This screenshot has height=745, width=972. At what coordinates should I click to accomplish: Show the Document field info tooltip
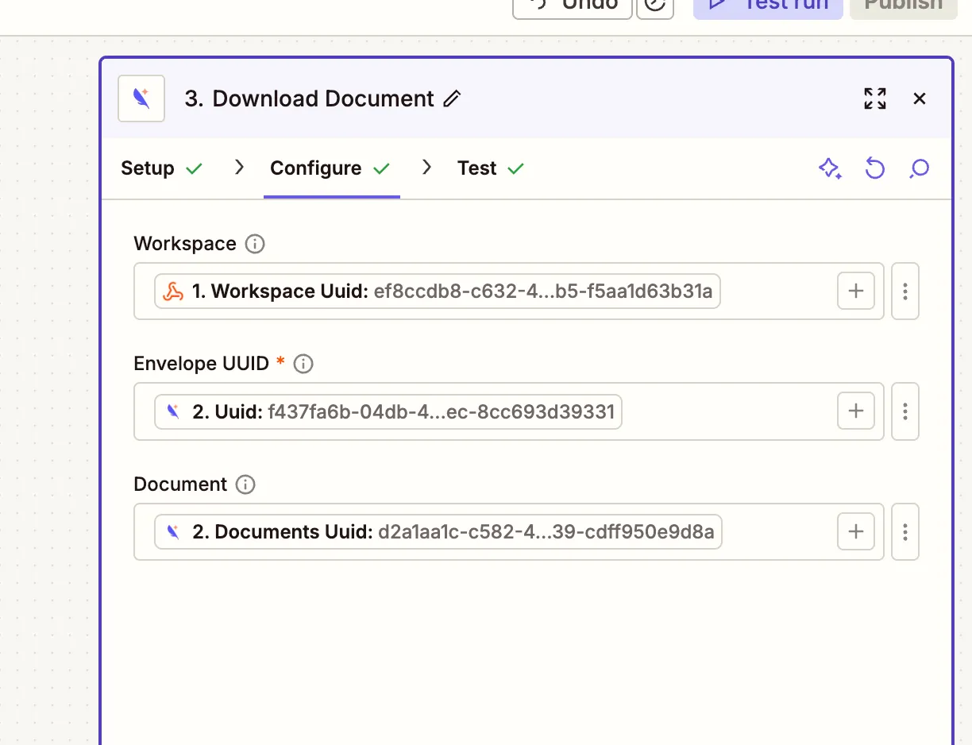[246, 484]
